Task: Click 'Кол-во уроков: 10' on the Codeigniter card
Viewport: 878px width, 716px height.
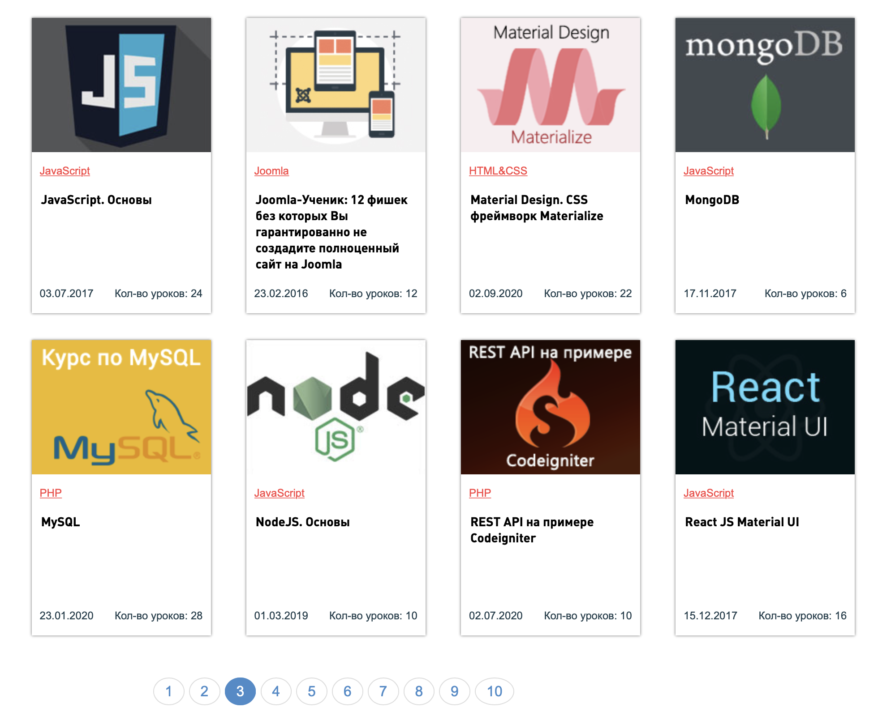Action: [588, 616]
